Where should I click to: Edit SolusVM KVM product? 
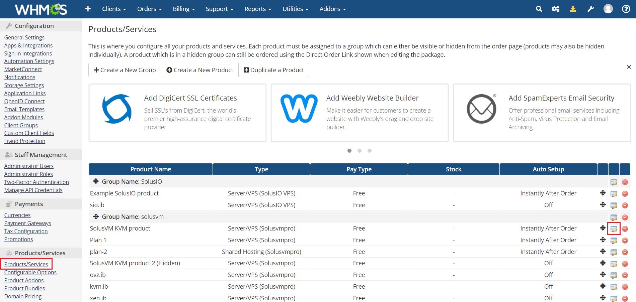[x=614, y=229]
